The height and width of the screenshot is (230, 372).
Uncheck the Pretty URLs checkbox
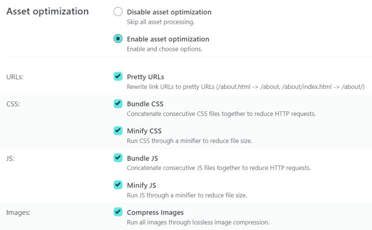click(x=118, y=76)
